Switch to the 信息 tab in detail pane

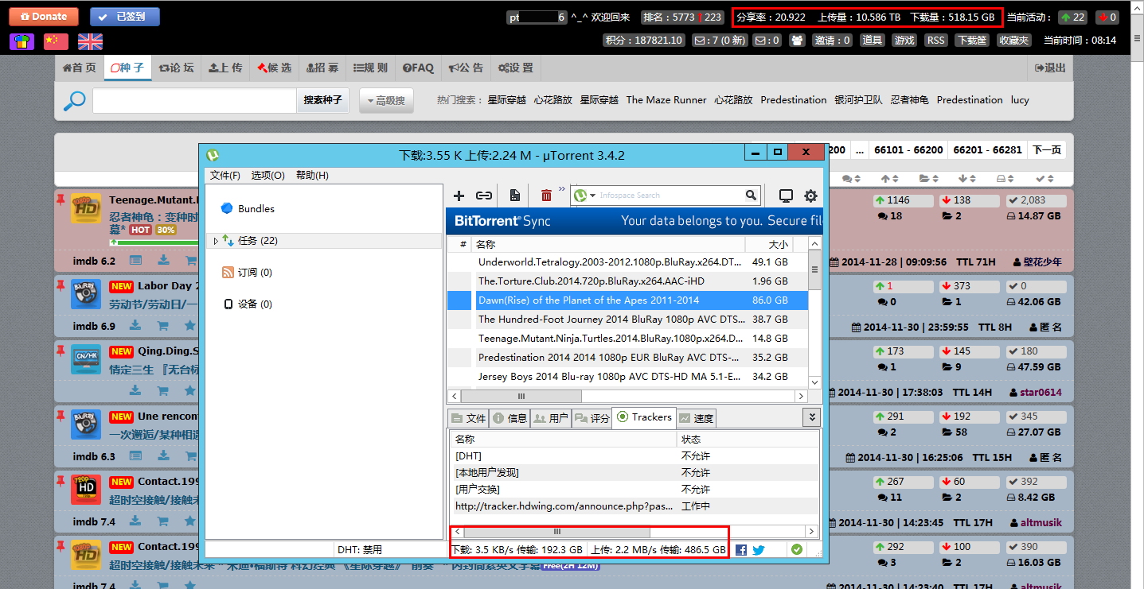pyautogui.click(x=509, y=418)
